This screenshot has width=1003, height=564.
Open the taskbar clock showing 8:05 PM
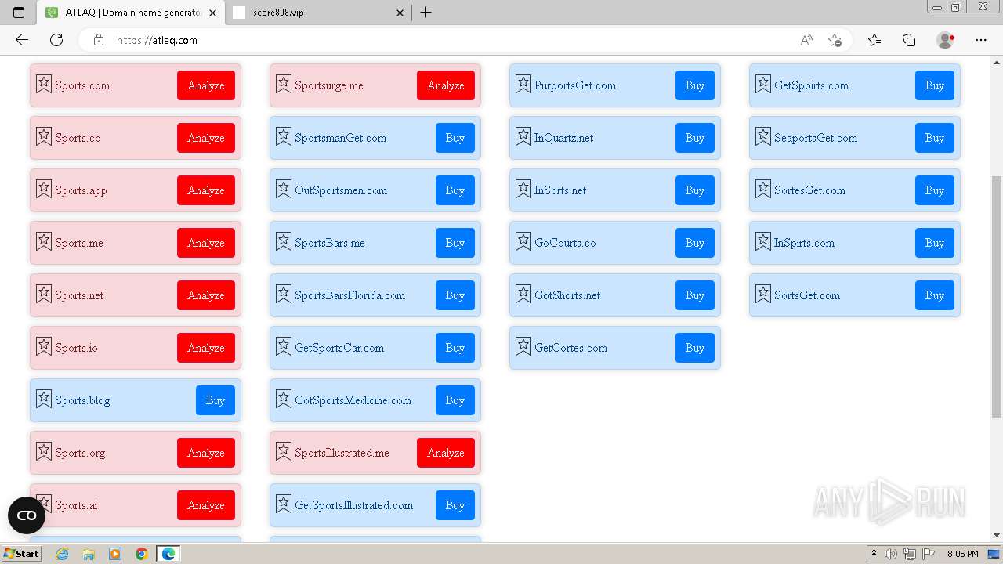[x=963, y=554]
